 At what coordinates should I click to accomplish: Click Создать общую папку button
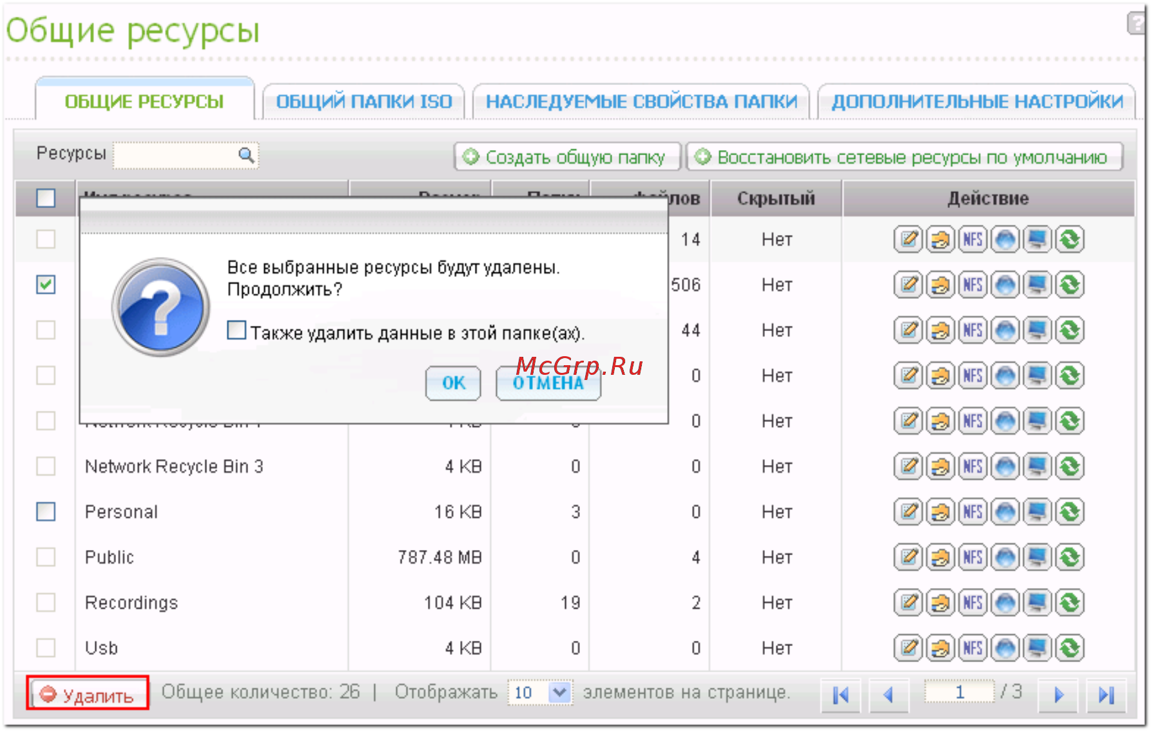(x=567, y=157)
